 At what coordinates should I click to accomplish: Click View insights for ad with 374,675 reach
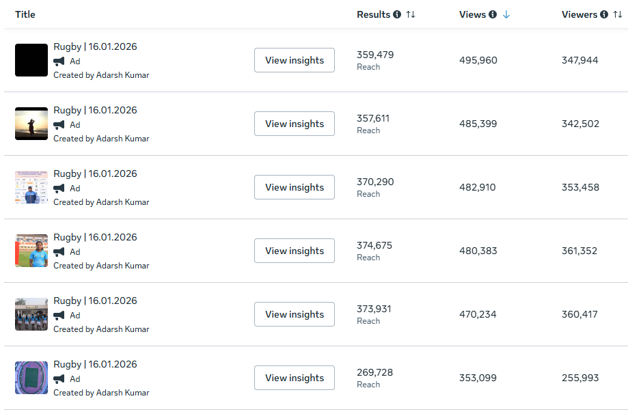pos(295,251)
